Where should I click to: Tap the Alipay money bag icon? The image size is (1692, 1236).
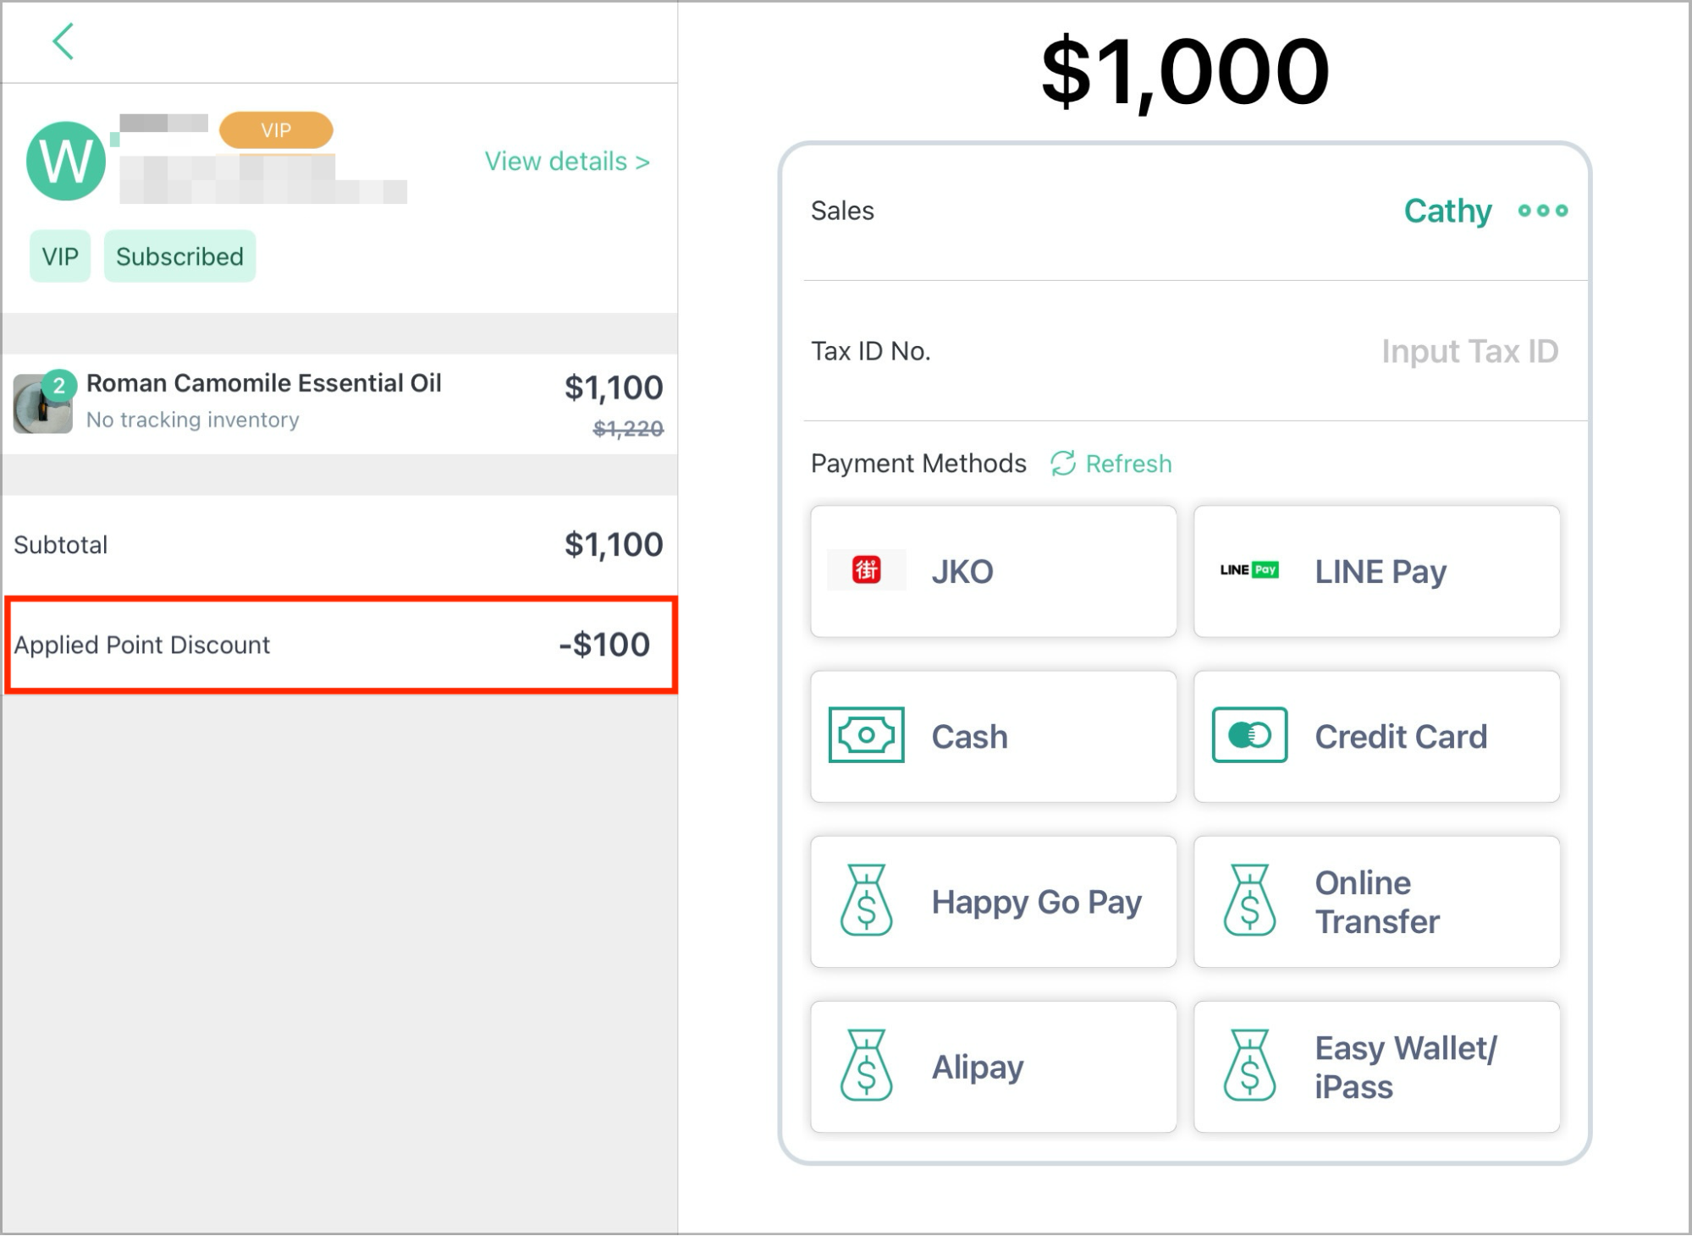[866, 1065]
